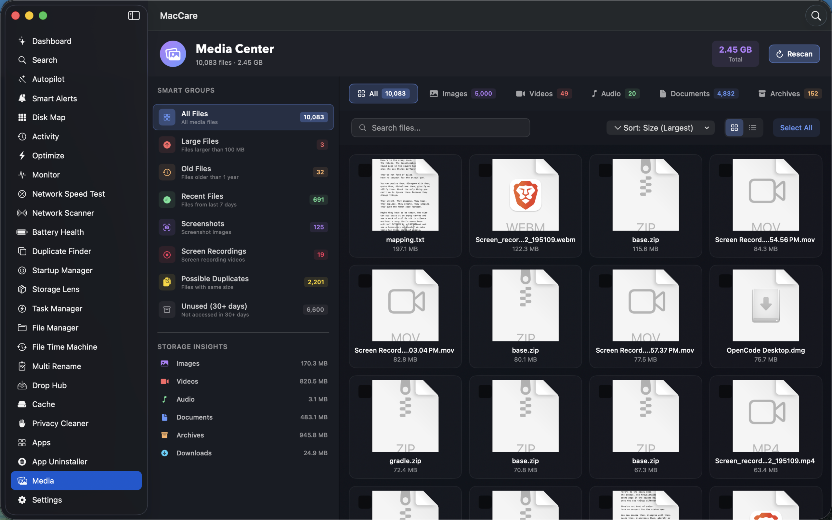Image resolution: width=832 pixels, height=520 pixels.
Task: Click the Archives 945.8 MB storage insight
Action: coord(243,435)
